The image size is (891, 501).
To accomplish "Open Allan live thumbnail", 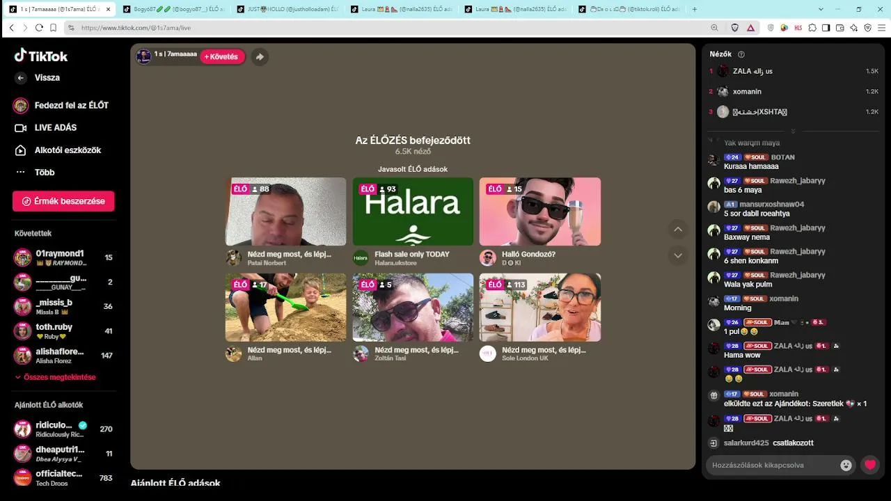I will 285,308.
